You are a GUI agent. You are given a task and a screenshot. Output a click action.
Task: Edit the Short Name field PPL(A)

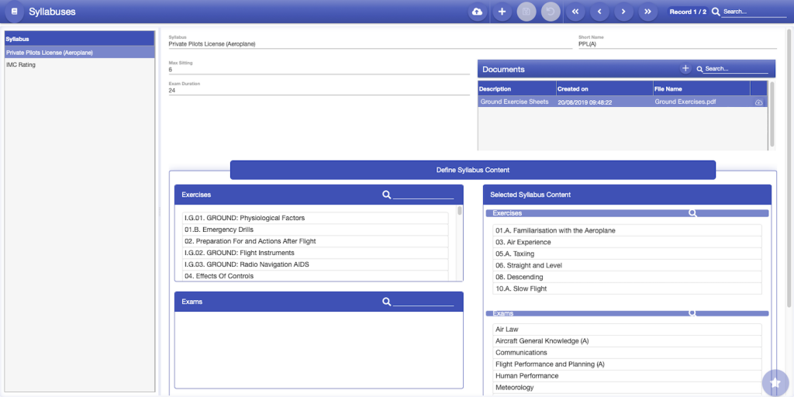[x=678, y=44]
